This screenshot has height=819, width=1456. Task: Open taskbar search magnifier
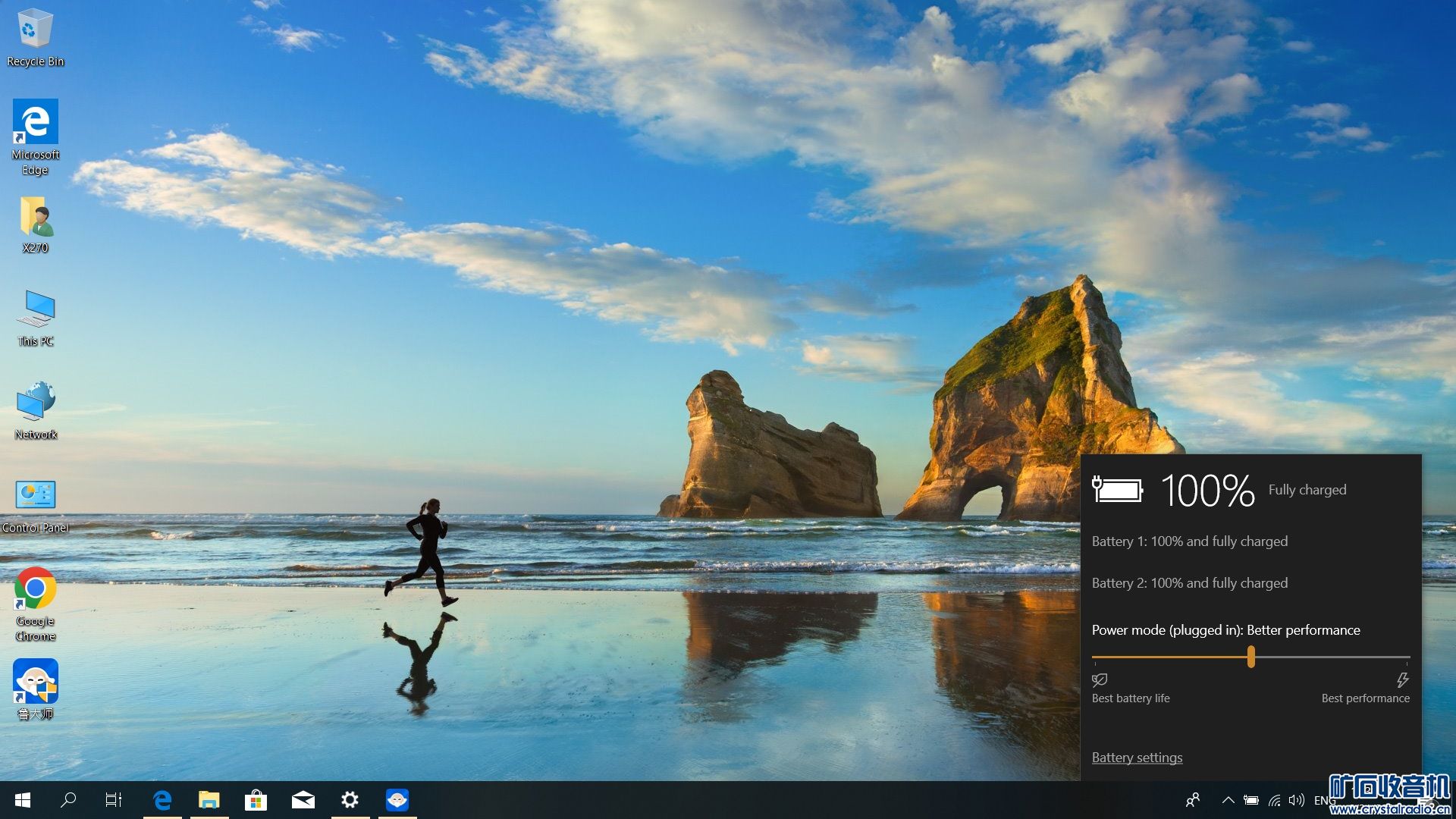click(x=68, y=800)
